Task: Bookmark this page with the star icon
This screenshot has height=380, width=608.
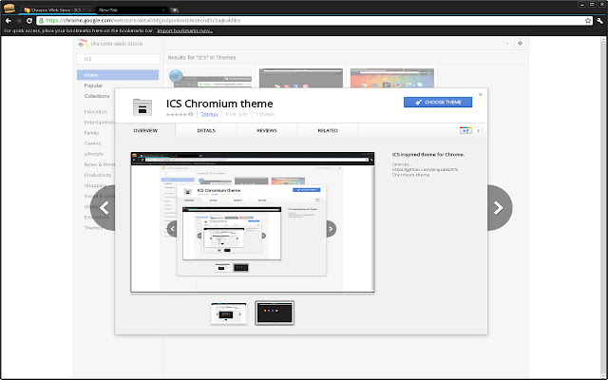Action: click(x=588, y=21)
